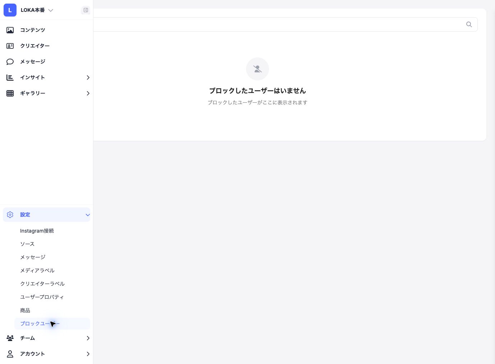Expand the インサイト submenu chevron
This screenshot has height=364, width=495.
point(88,78)
